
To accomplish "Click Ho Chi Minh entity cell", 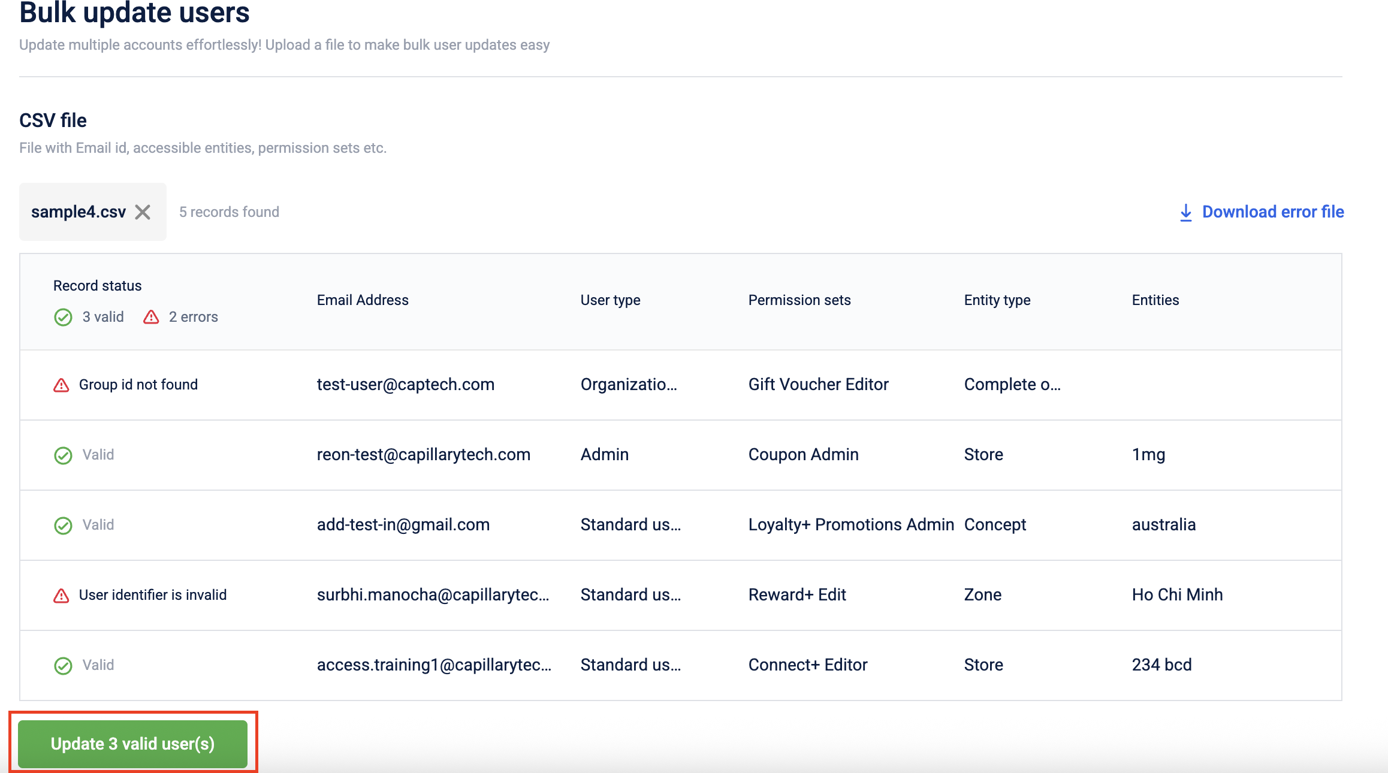I will click(1177, 595).
